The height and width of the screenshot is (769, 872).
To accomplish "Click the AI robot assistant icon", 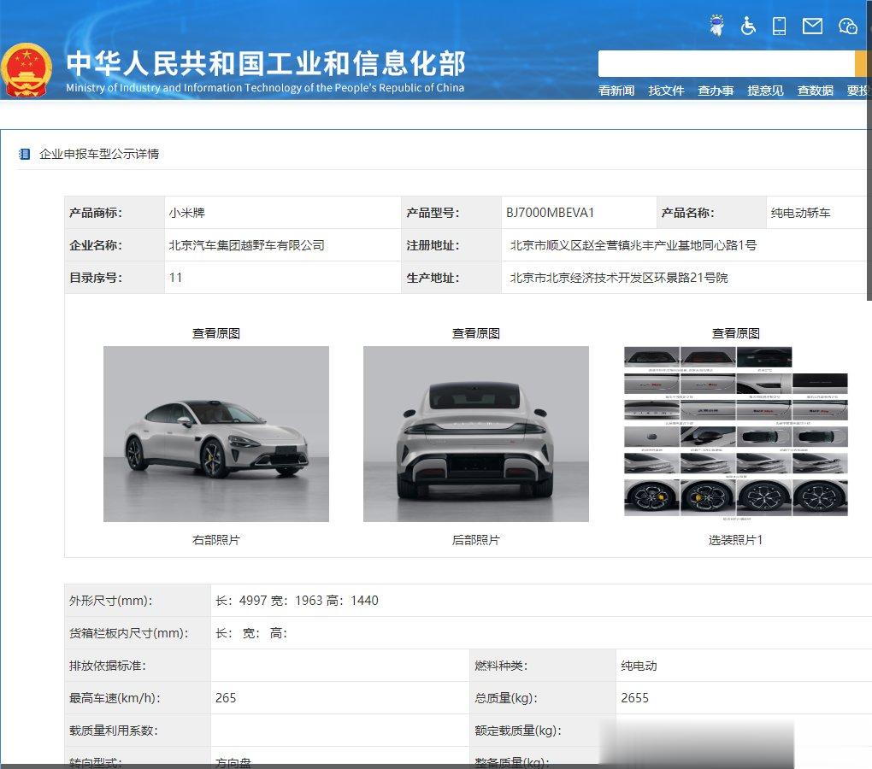I will 717,26.
